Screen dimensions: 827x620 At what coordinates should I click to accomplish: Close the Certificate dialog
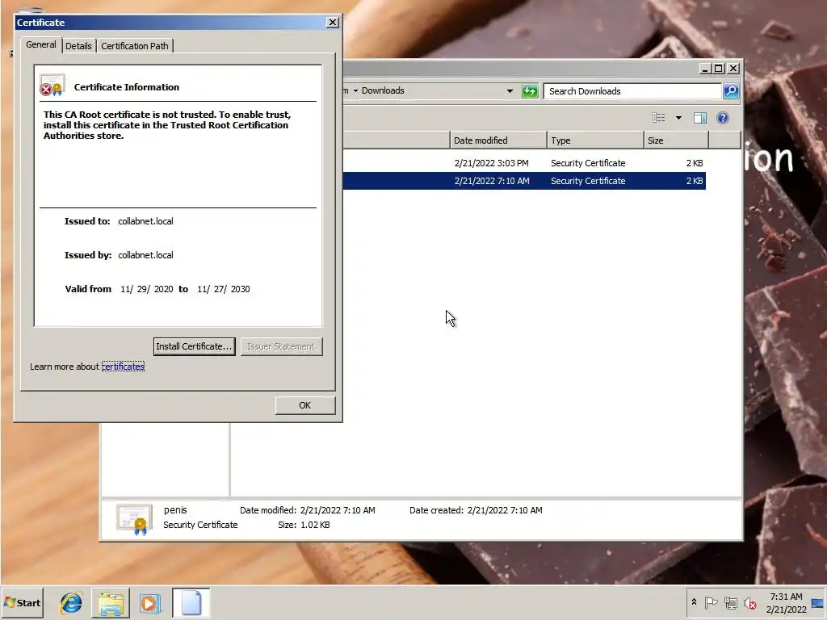click(x=332, y=22)
